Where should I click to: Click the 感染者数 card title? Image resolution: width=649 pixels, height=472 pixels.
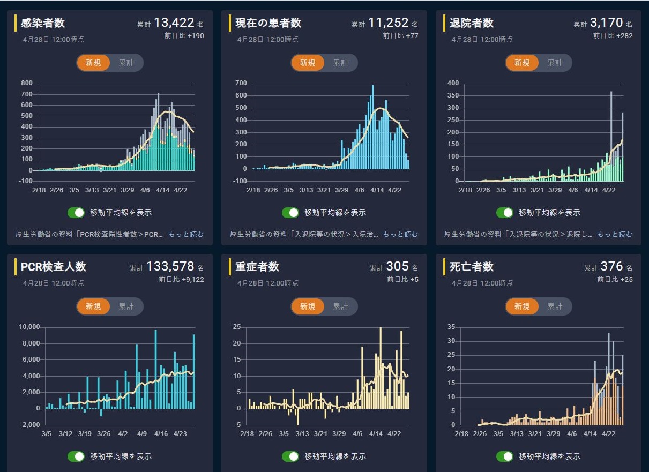43,23
